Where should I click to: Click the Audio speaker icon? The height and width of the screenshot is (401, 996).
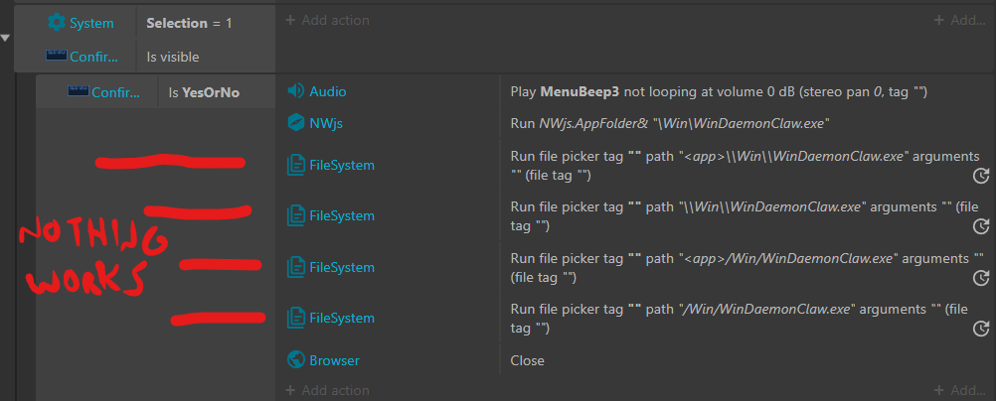pos(295,91)
